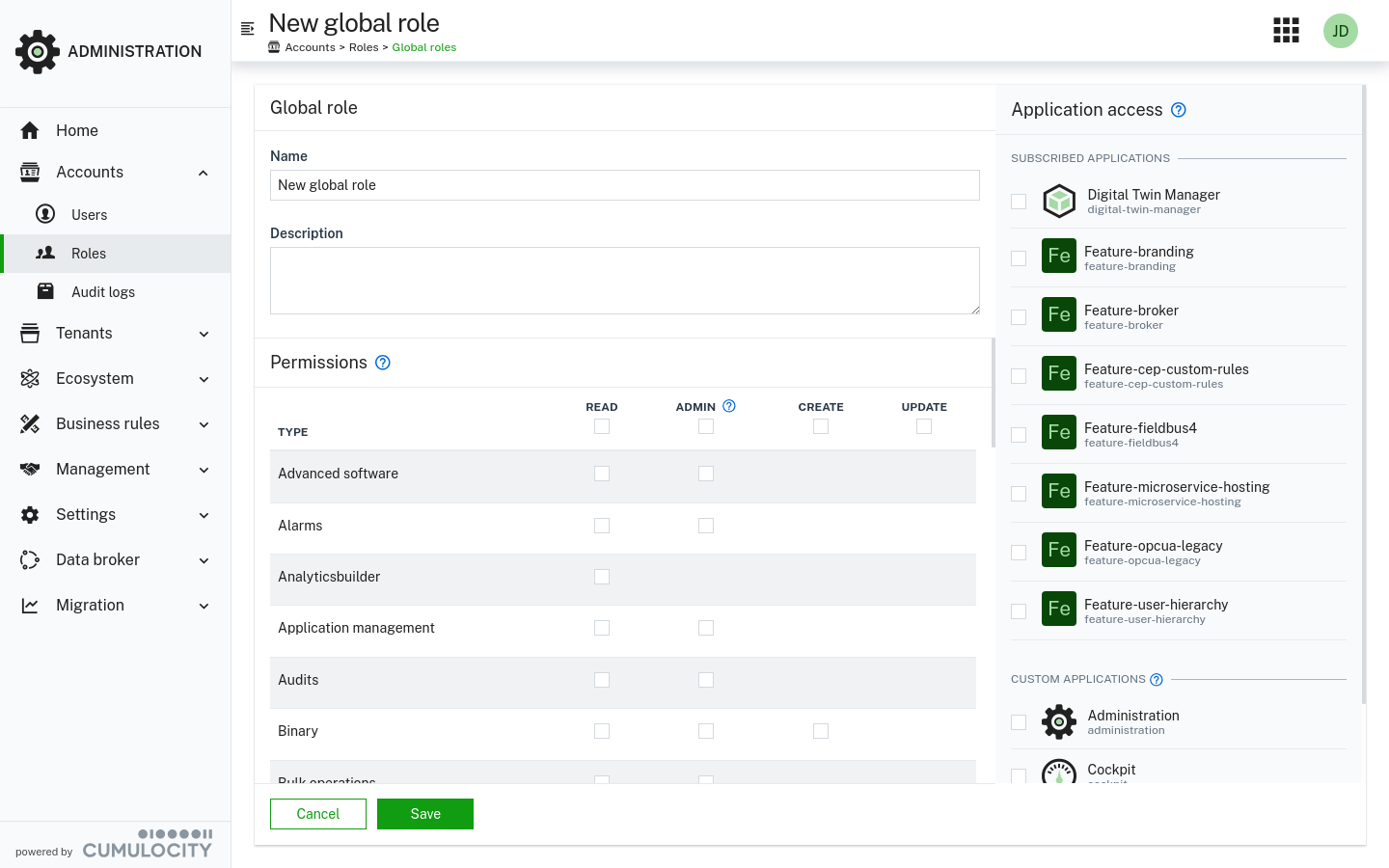Viewport: 1389px width, 868px height.
Task: Select Roles in the breadcrumb trail
Action: pyautogui.click(x=364, y=46)
